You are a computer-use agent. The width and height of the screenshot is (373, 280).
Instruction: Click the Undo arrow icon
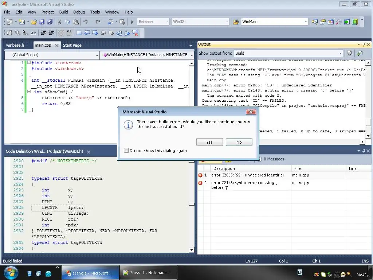[85, 22]
